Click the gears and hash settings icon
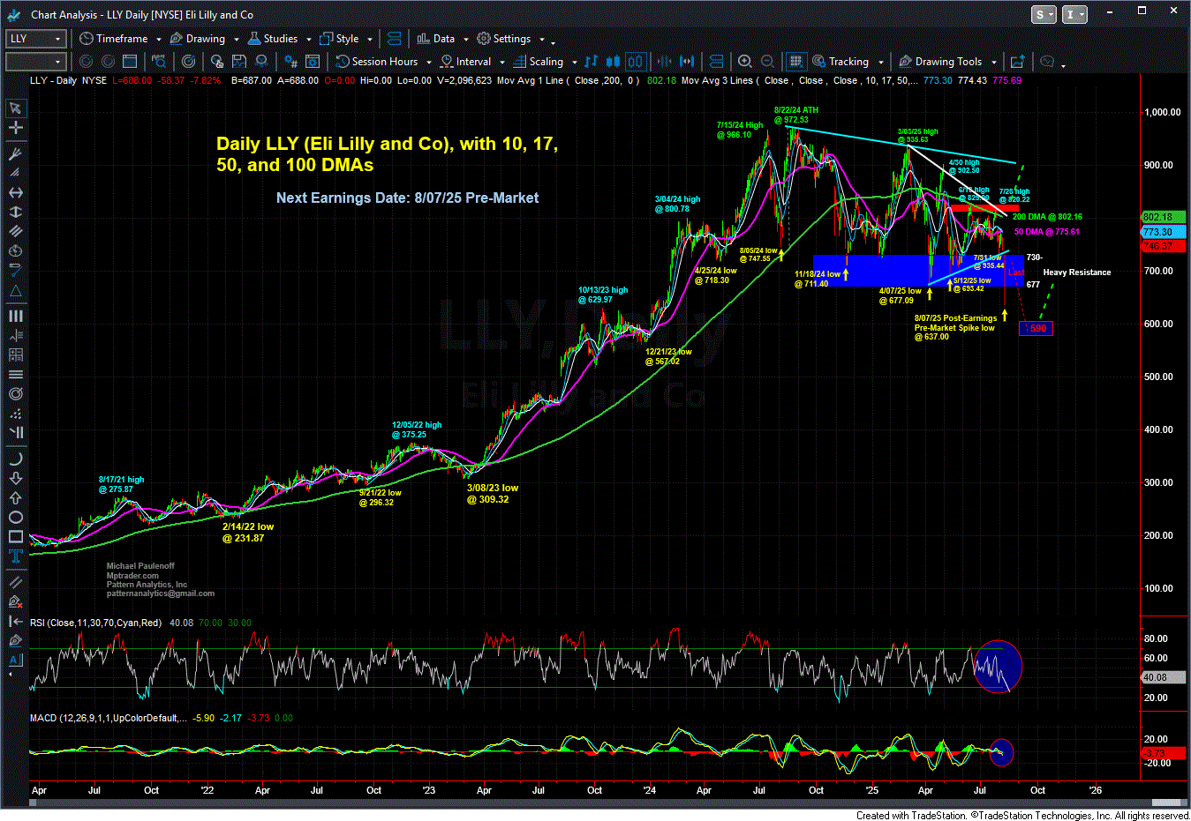The width and height of the screenshot is (1191, 821). tap(290, 62)
